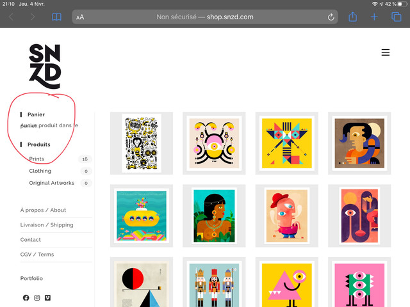
Task: Open the pink triangle monster print
Action: [x=287, y=282]
